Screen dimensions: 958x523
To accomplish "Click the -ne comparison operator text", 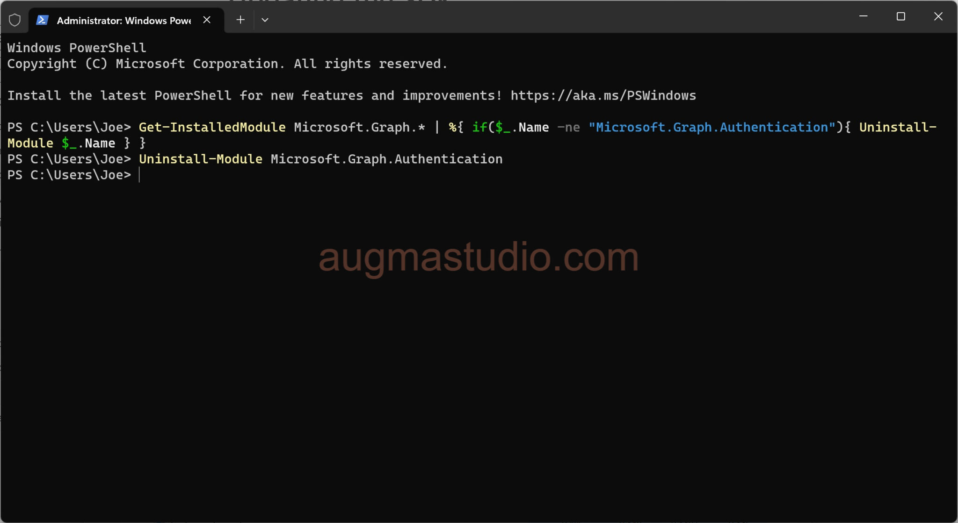I will point(568,127).
